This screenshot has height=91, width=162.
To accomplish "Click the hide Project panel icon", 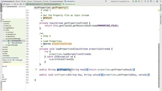I will tap(24, 4).
